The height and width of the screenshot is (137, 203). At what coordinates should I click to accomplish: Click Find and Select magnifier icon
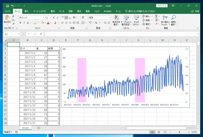click(x=174, y=18)
